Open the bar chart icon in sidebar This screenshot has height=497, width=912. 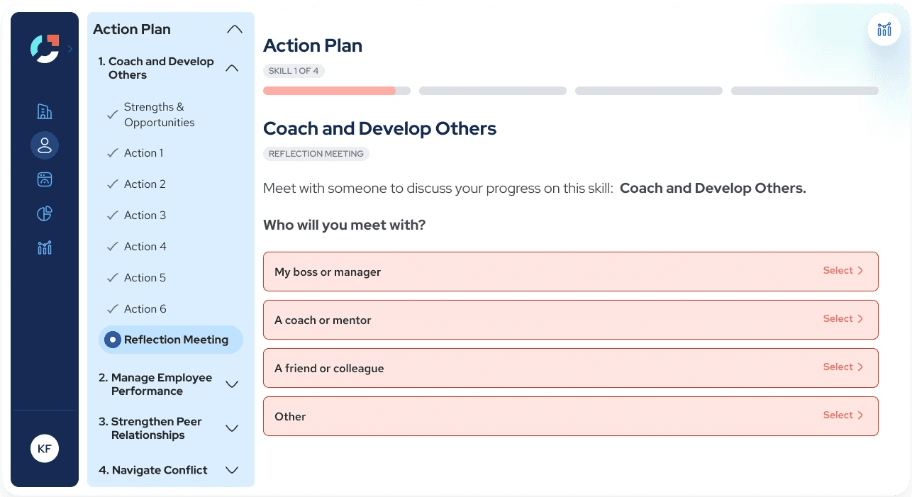45,247
